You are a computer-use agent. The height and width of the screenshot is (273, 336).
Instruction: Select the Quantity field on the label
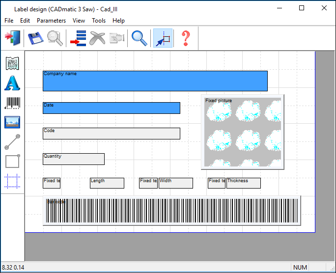[x=73, y=159]
